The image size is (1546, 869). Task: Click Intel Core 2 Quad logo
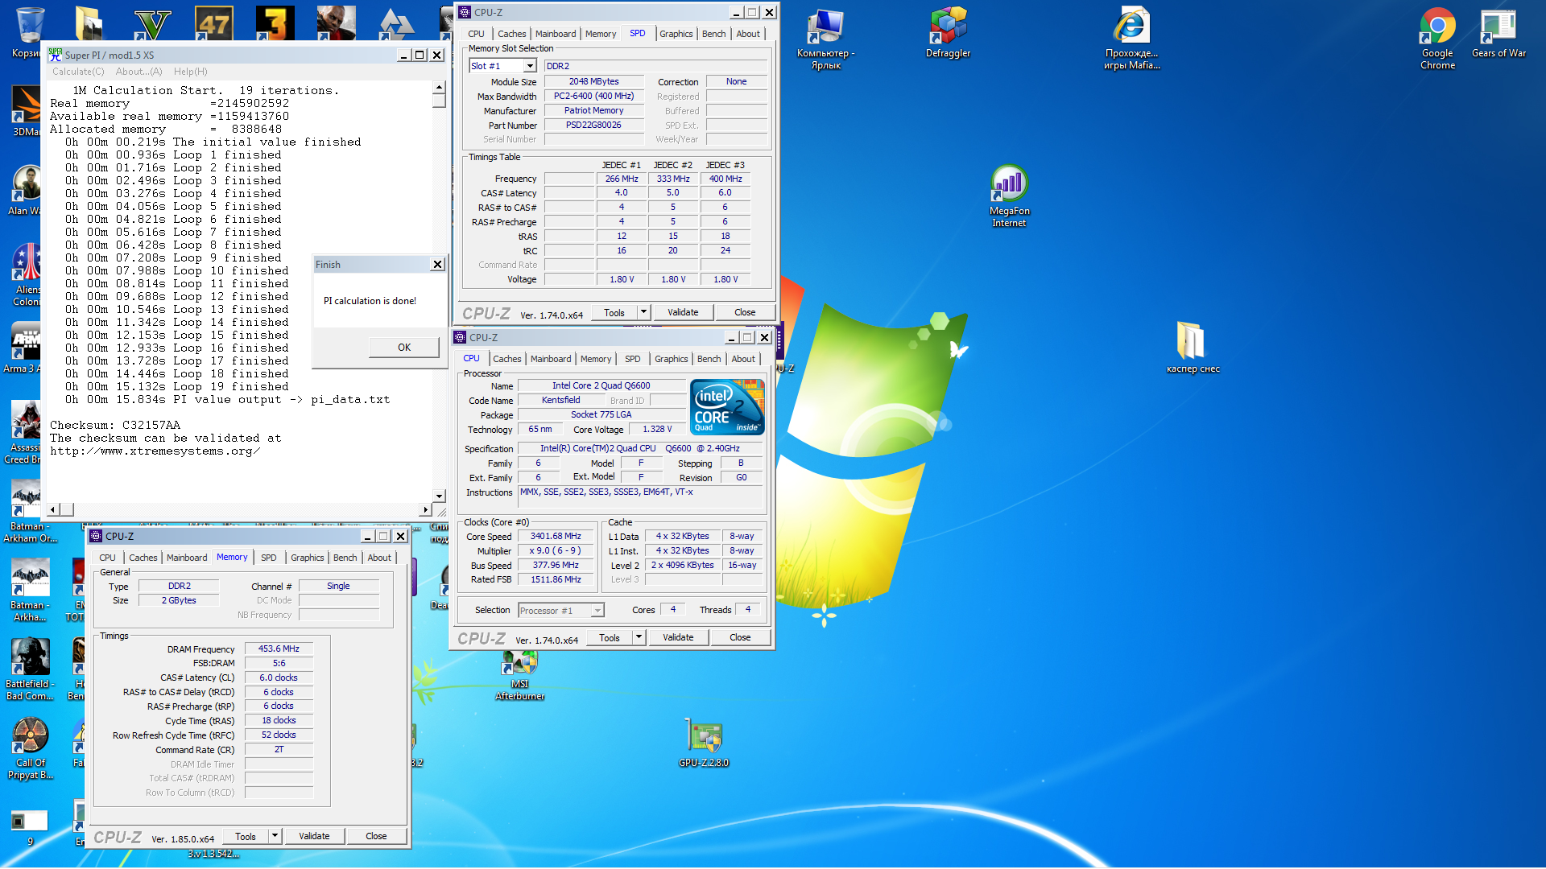coord(727,407)
